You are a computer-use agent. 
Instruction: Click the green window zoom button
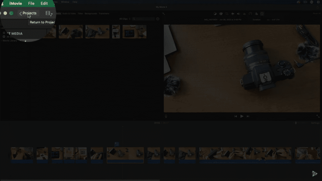(x=12, y=13)
